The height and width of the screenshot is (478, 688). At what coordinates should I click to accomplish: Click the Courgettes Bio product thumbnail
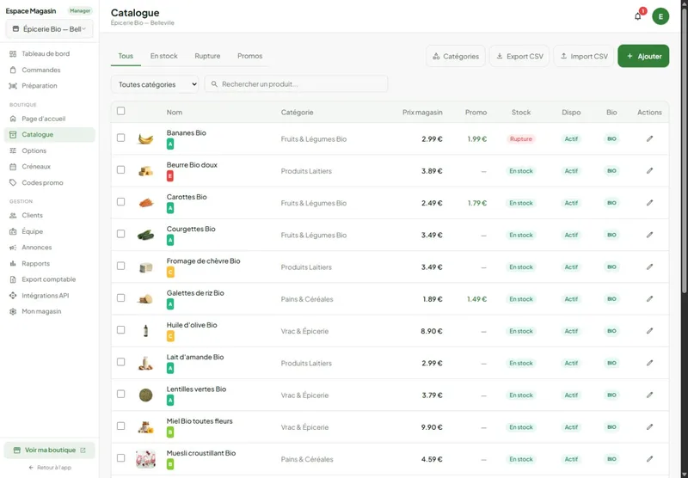145,235
